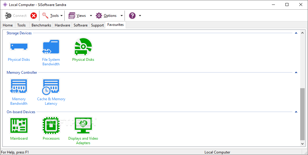Open File System Bandwidth benchmark icon
This screenshot has width=308, height=155.
[51, 47]
